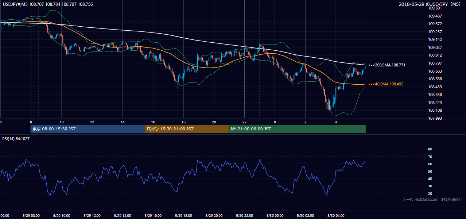Click the RSI 20 level label
This screenshot has width=466, height=219.
click(430, 193)
